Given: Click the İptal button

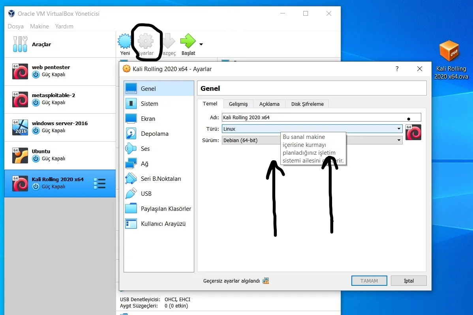Looking at the screenshot, I should tap(409, 281).
